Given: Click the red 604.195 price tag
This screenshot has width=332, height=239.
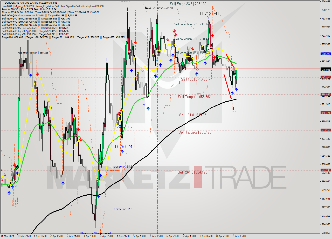Looking at the screenshot, I should coord(326,170).
